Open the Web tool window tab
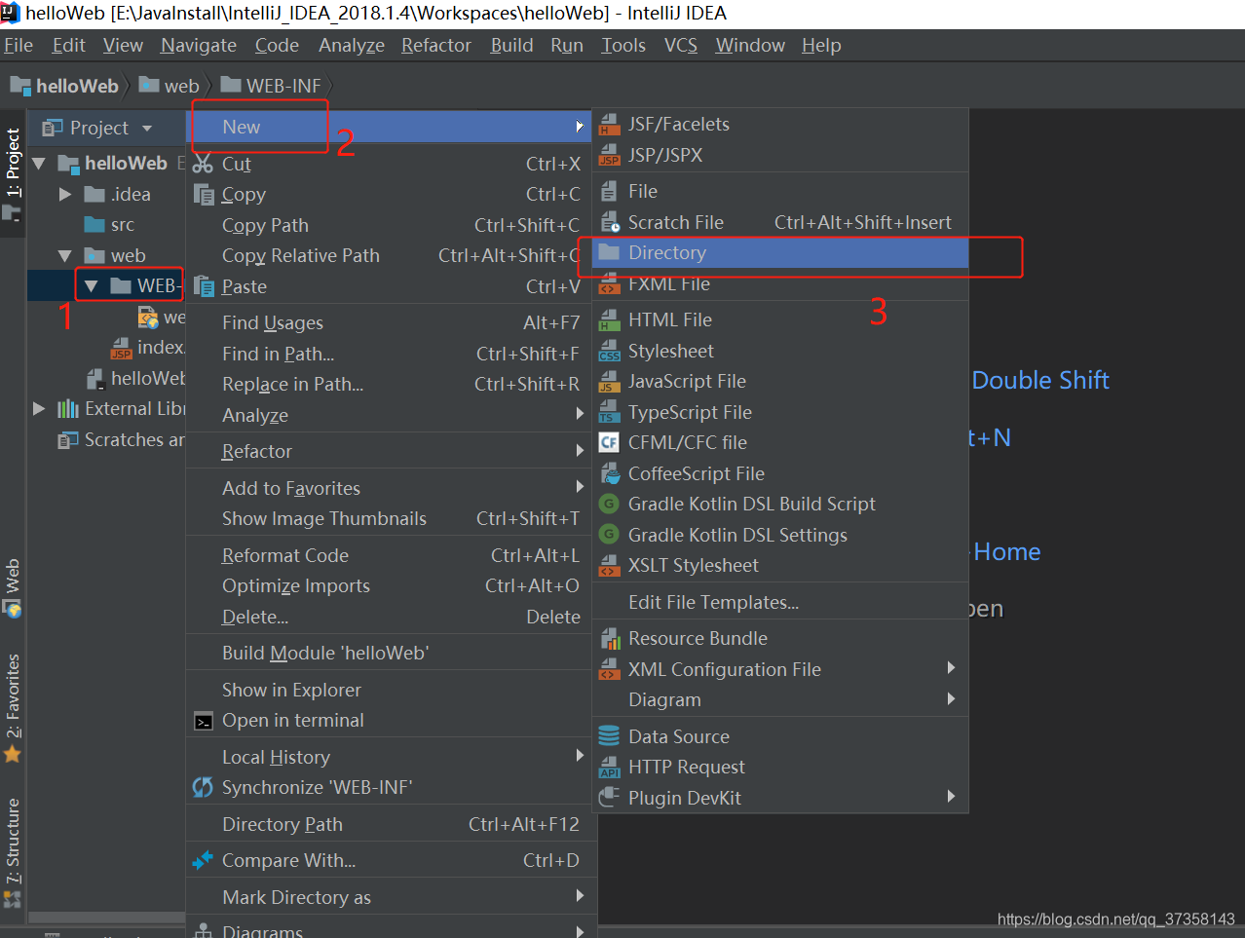 [x=13, y=587]
